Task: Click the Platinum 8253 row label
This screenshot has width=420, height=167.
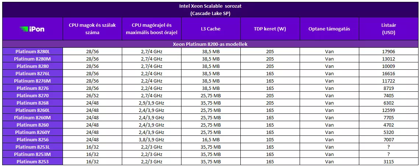Action: pos(32,161)
